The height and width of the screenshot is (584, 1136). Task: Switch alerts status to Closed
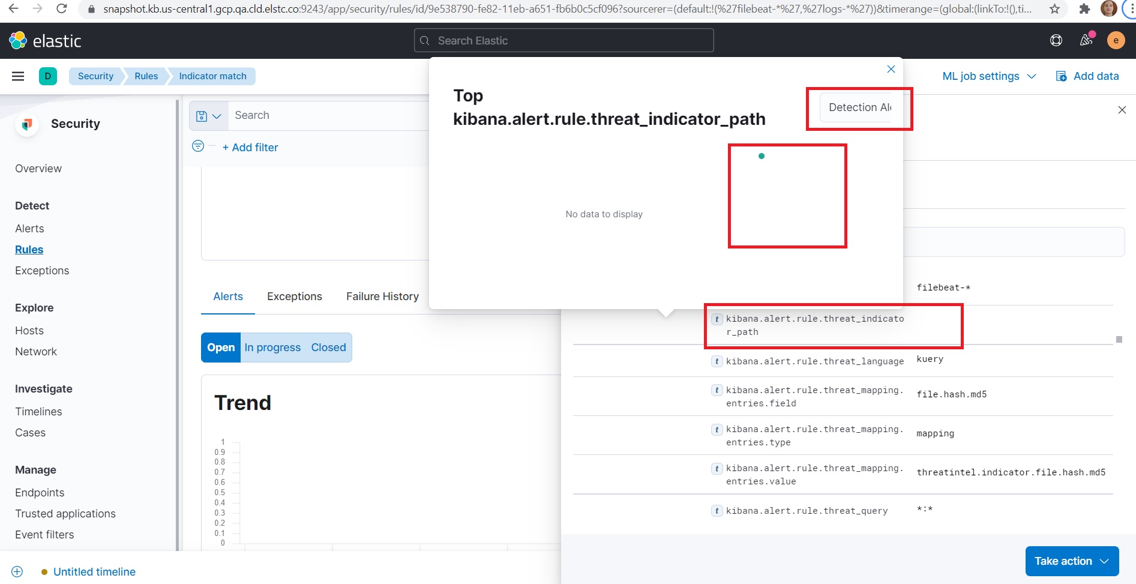point(328,347)
